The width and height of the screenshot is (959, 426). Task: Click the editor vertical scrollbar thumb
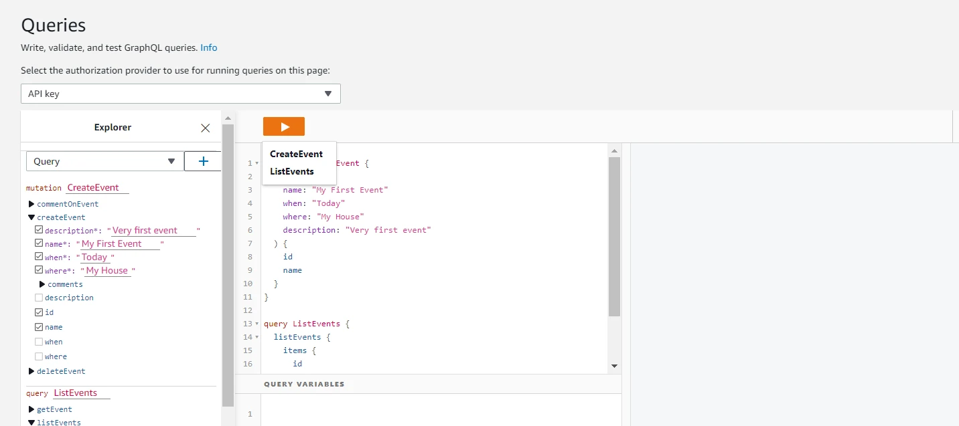(614, 236)
